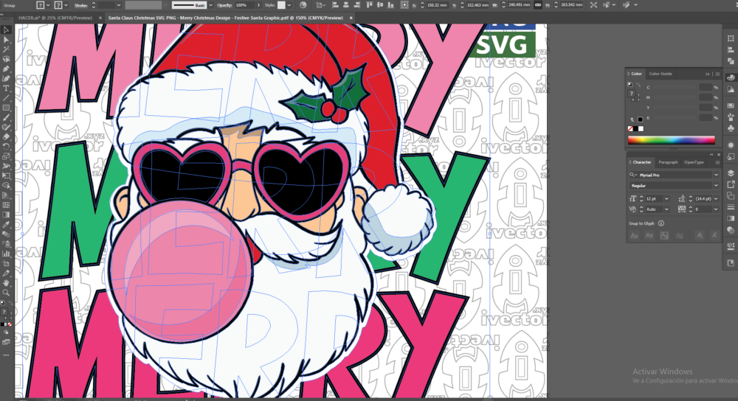Toggle Snap to Glyph bounds option
This screenshot has height=401, width=738.
click(x=664, y=236)
